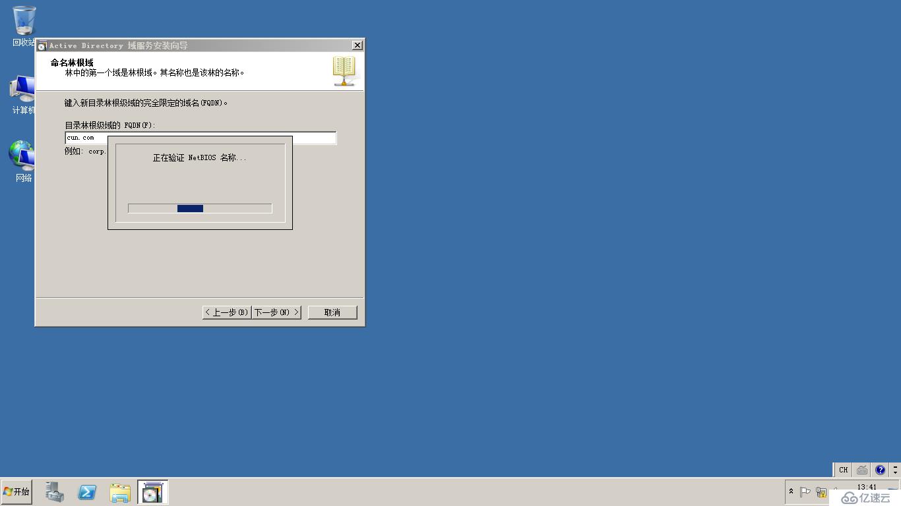The image size is (901, 506).
Task: Select the 网络 desktop icon
Action: pyautogui.click(x=22, y=161)
